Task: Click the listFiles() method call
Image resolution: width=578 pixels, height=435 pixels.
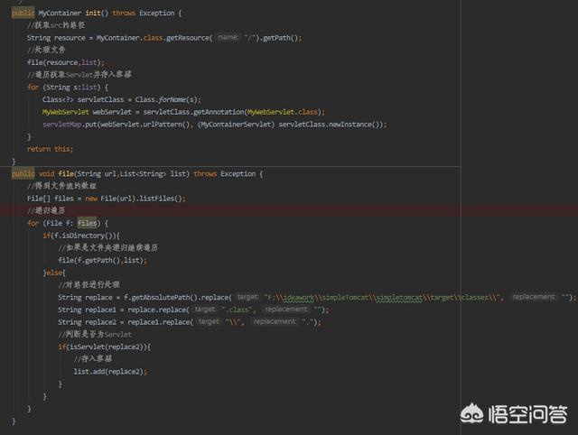Action: pos(161,199)
